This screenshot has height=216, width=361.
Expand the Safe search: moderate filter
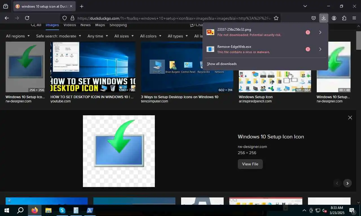click(58, 36)
